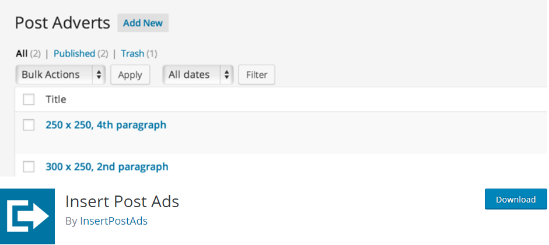The height and width of the screenshot is (245, 549).
Task: Switch to Published adverts view
Action: [x=74, y=54]
